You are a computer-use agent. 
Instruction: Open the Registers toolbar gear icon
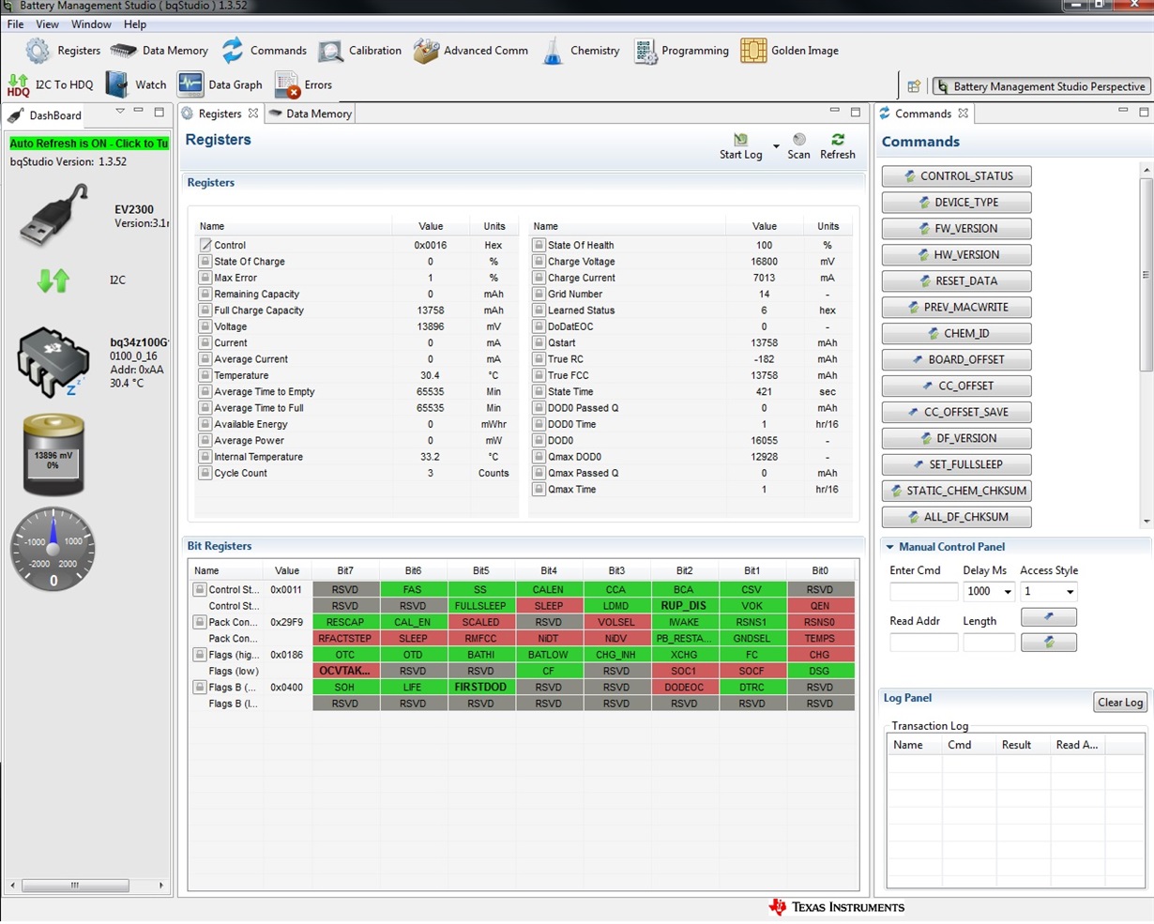38,51
